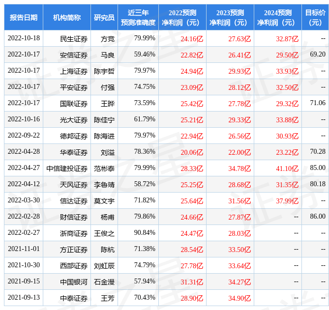Click researcher name 陈宇哲
The width and height of the screenshot is (329, 310).
pyautogui.click(x=104, y=71)
